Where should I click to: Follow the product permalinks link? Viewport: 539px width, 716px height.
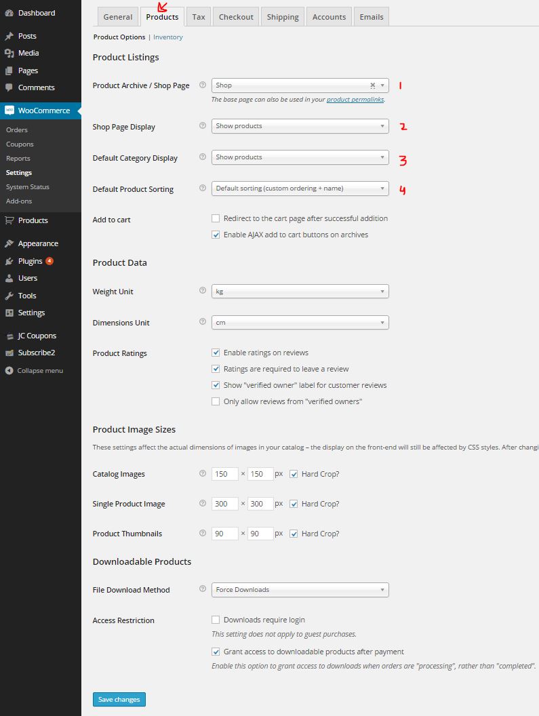tap(355, 100)
